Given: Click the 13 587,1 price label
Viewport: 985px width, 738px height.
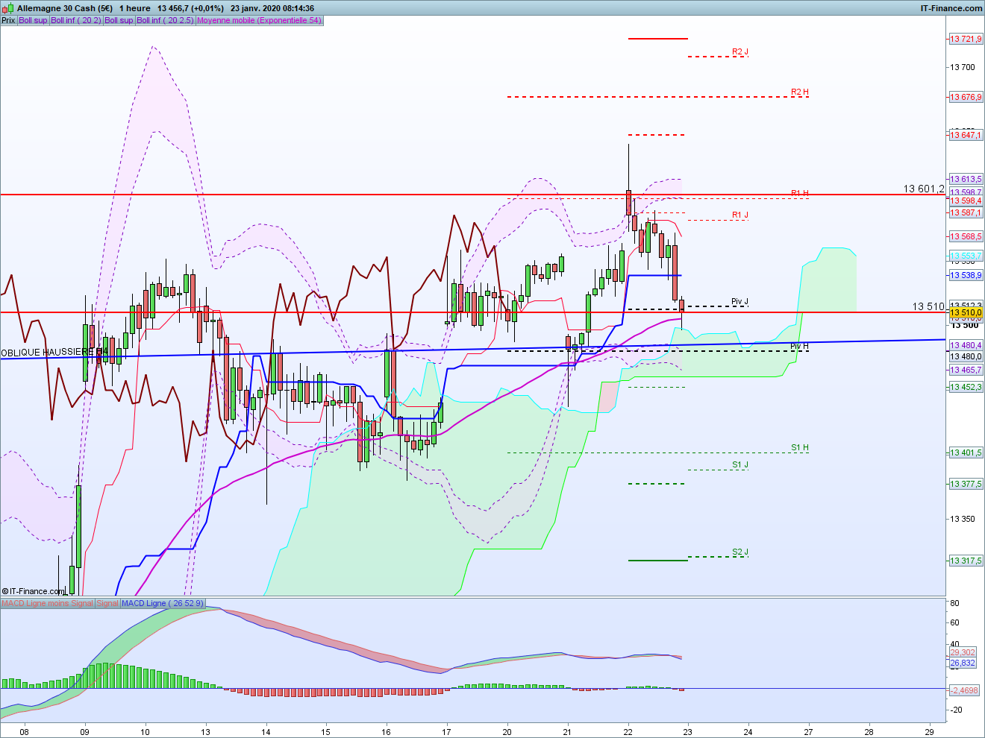Looking at the screenshot, I should (x=966, y=212).
